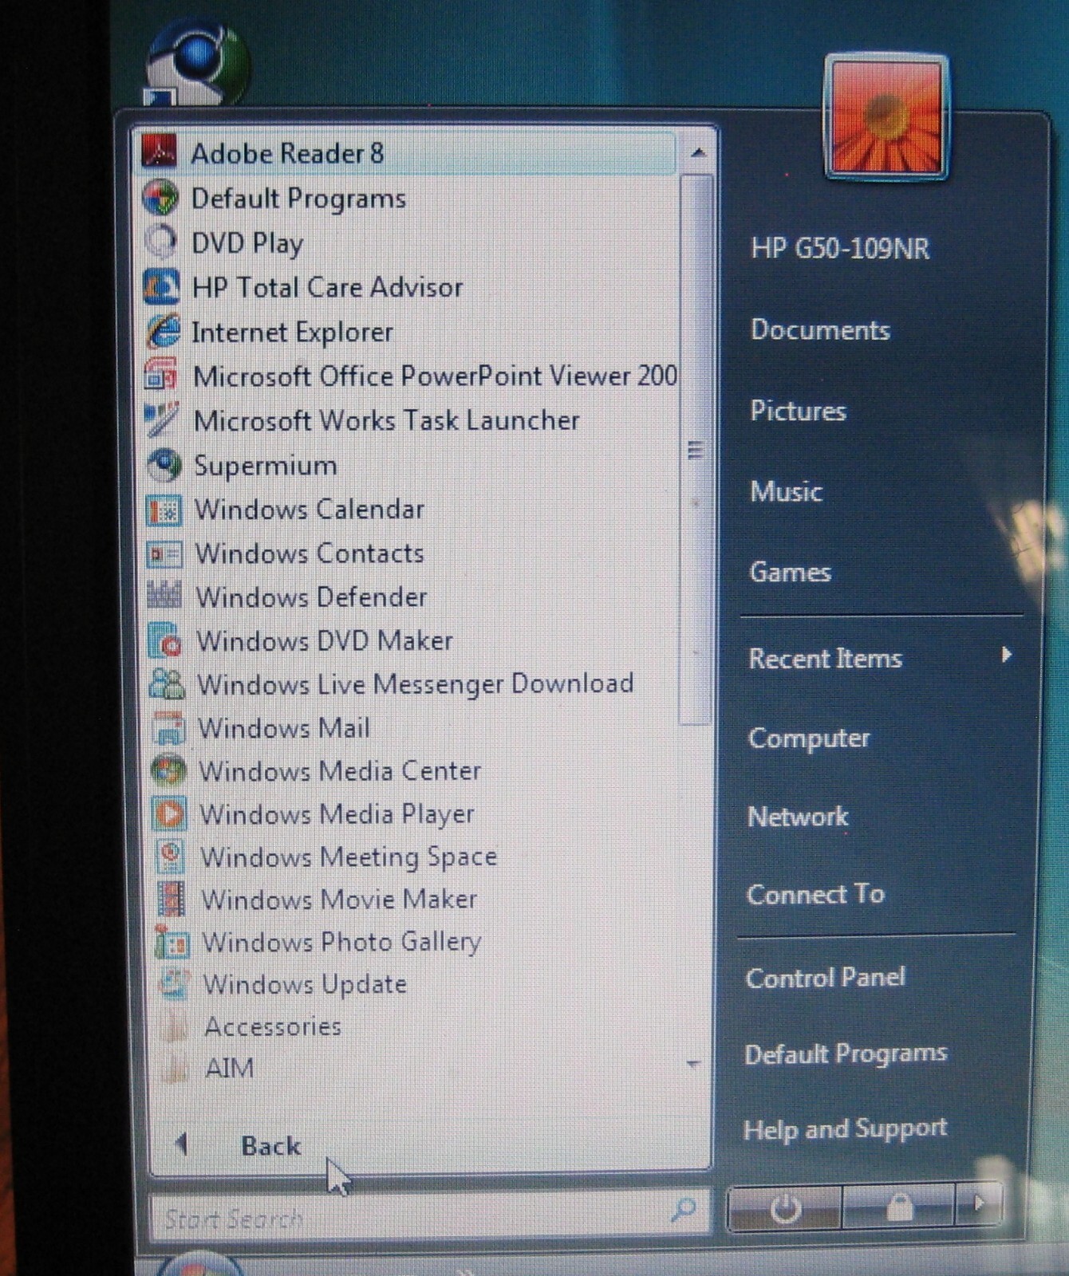Open Documents from right pane
This screenshot has height=1276, width=1069.
[x=820, y=330]
